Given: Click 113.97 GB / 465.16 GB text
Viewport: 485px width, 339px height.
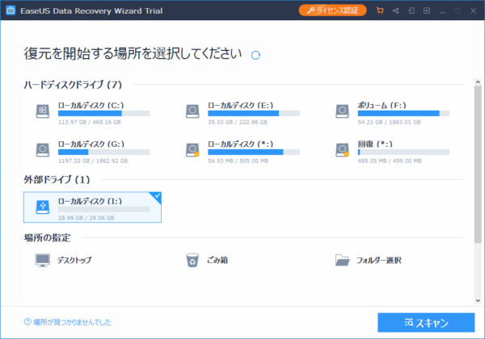Looking at the screenshot, I should [x=90, y=122].
